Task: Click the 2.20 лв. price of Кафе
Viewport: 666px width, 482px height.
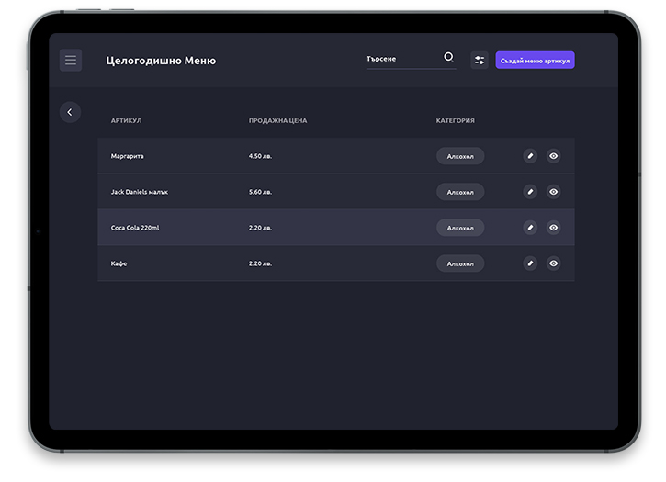Action: coord(260,263)
